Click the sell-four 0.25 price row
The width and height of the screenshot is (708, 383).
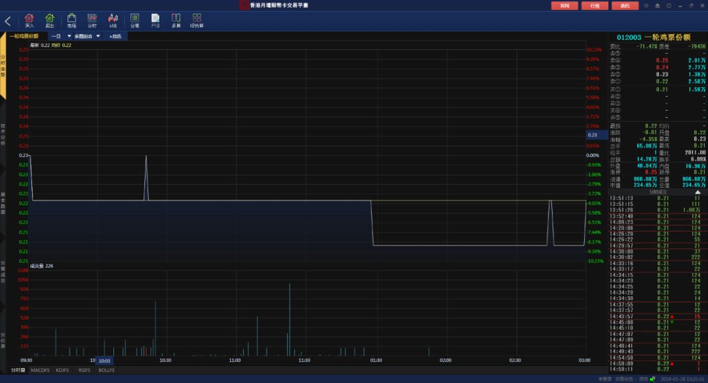click(x=658, y=60)
